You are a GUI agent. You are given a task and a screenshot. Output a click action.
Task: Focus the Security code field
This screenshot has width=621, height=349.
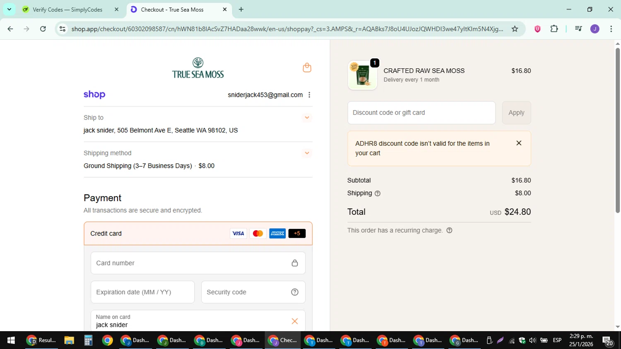253,292
